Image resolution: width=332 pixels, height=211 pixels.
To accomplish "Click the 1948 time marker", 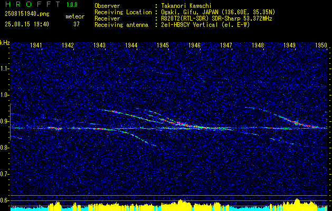I will click(258, 45).
